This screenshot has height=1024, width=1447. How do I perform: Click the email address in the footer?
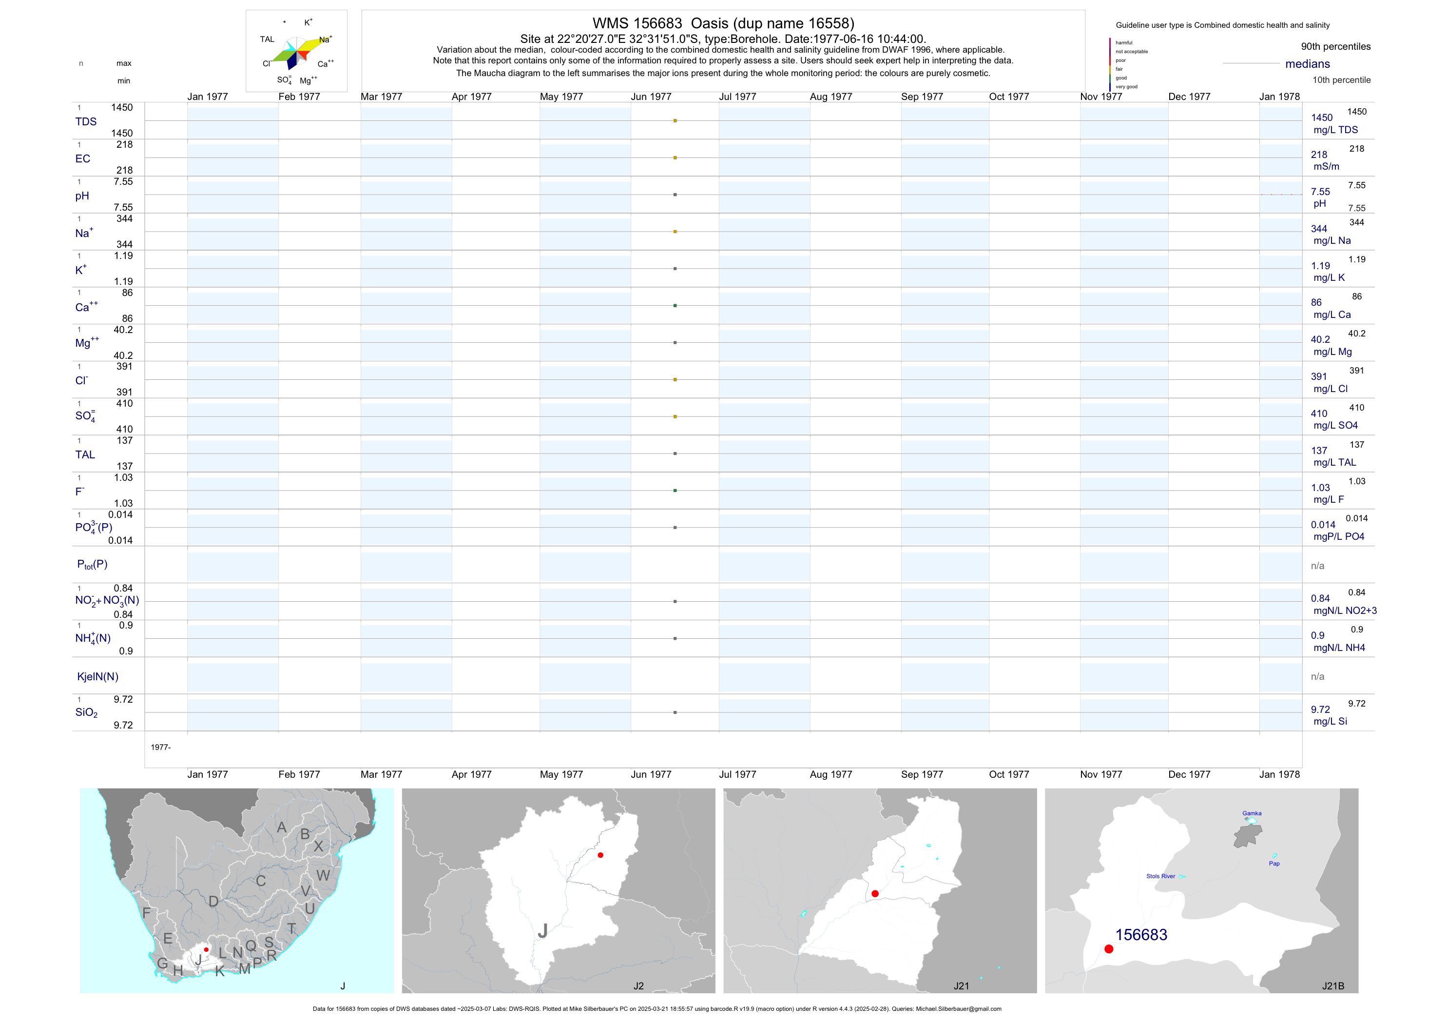pos(958,1009)
